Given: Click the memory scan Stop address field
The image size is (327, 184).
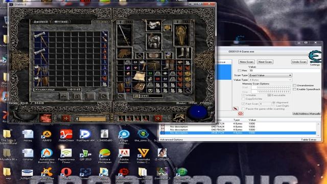Looking at the screenshot, I should [x=271, y=91].
